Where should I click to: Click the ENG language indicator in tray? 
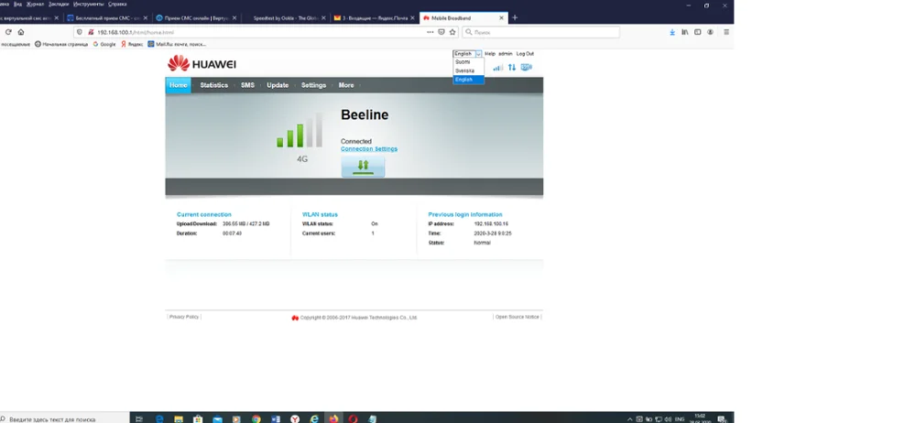coord(680,419)
